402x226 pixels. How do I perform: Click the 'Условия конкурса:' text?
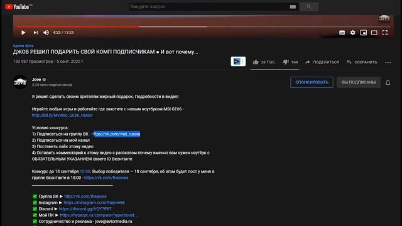tap(50, 127)
